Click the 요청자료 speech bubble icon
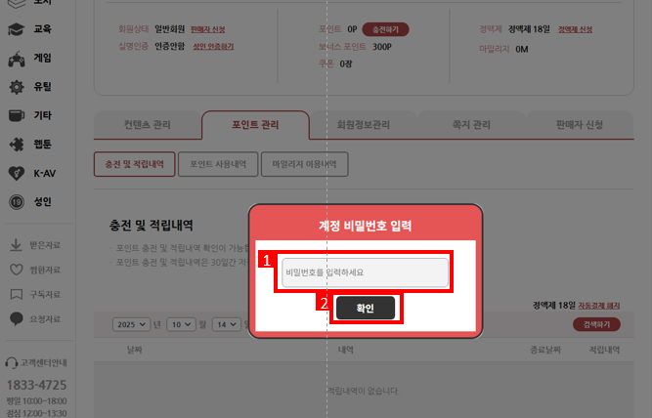This screenshot has width=652, height=418. (17, 318)
